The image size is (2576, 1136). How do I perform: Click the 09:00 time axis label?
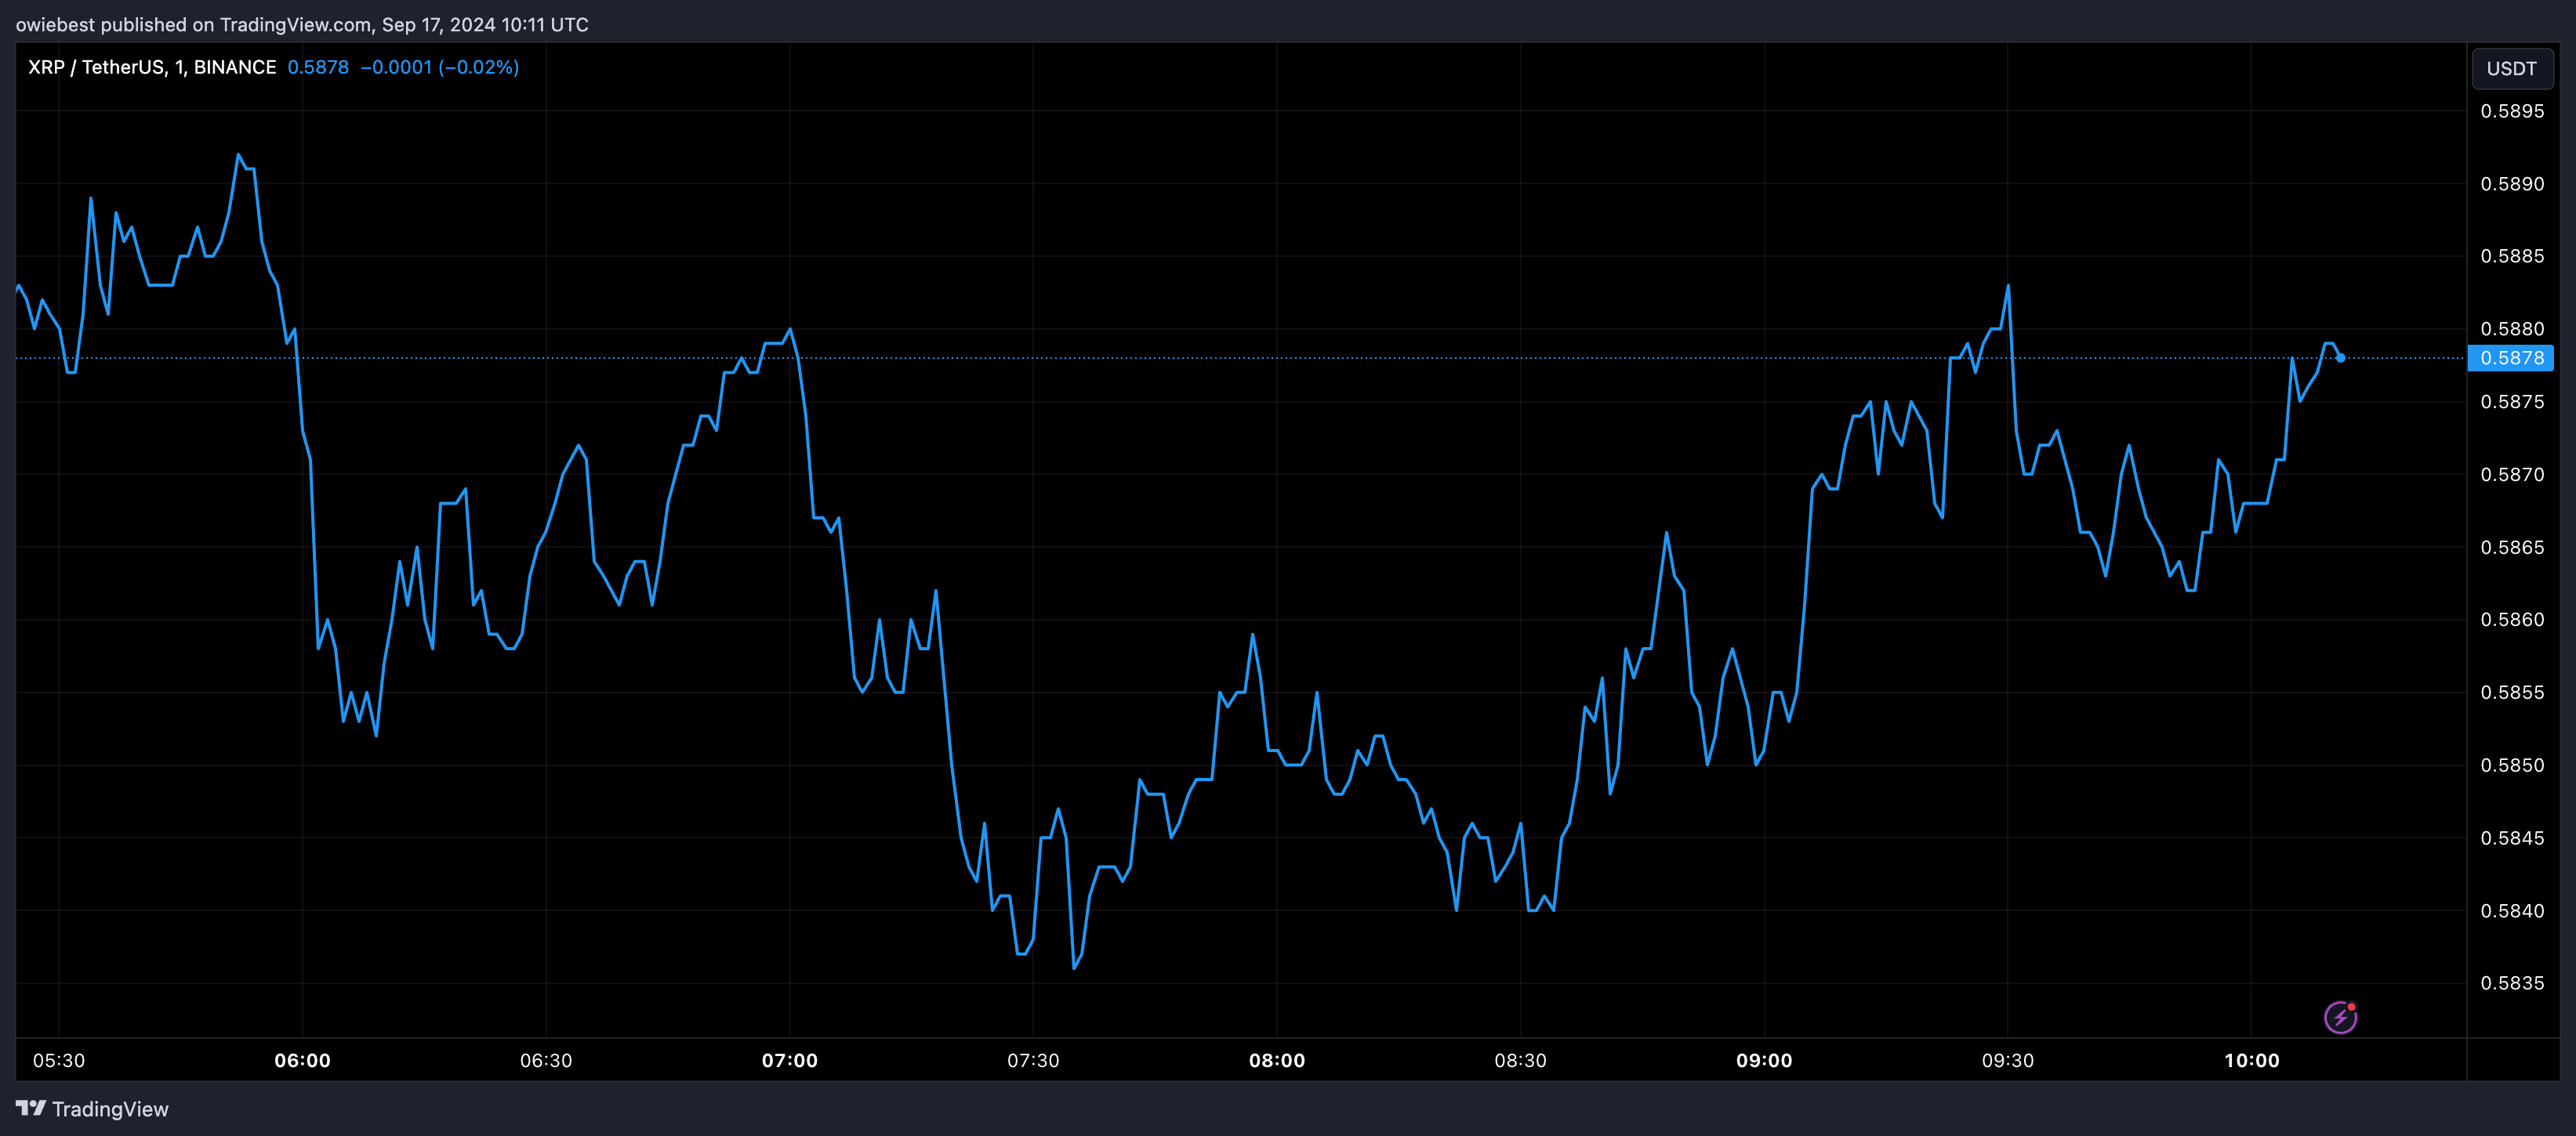pyautogui.click(x=1764, y=1060)
